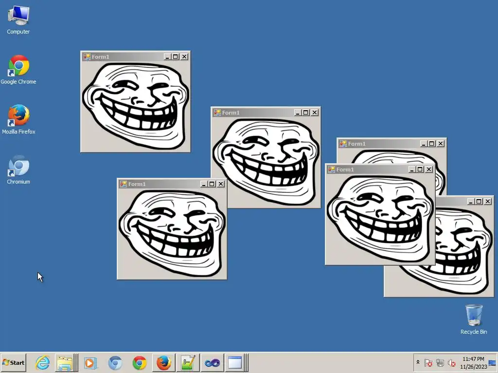Select the Recycle Bin icon
This screenshot has width=498, height=373.
point(474,320)
